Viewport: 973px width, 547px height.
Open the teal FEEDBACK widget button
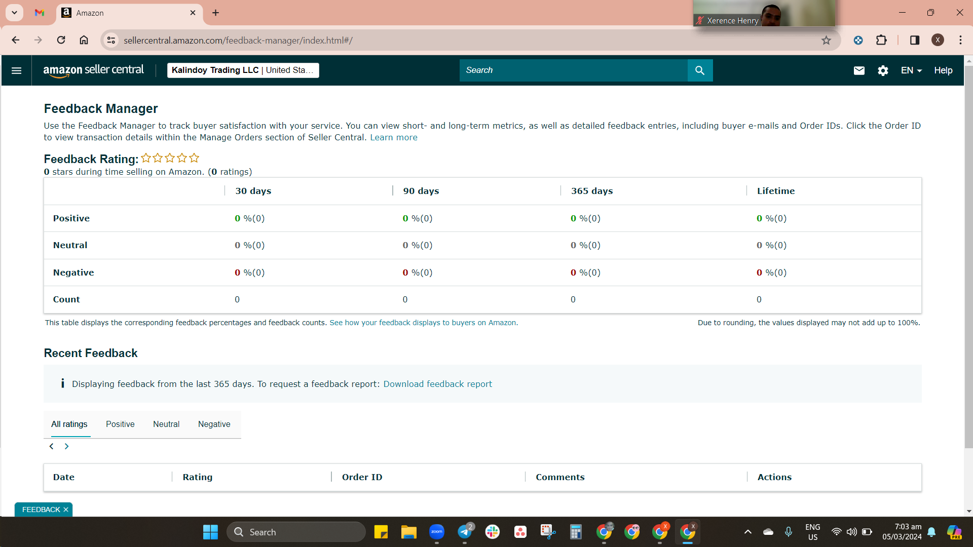click(41, 510)
